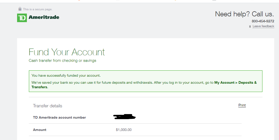Click 'This is a secure page' text
279x140 pixels.
point(38,9)
